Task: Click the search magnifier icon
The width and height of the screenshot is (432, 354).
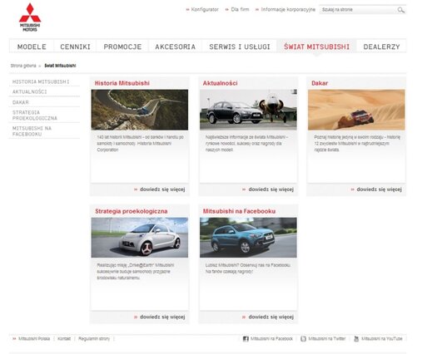Action: tap(400, 10)
